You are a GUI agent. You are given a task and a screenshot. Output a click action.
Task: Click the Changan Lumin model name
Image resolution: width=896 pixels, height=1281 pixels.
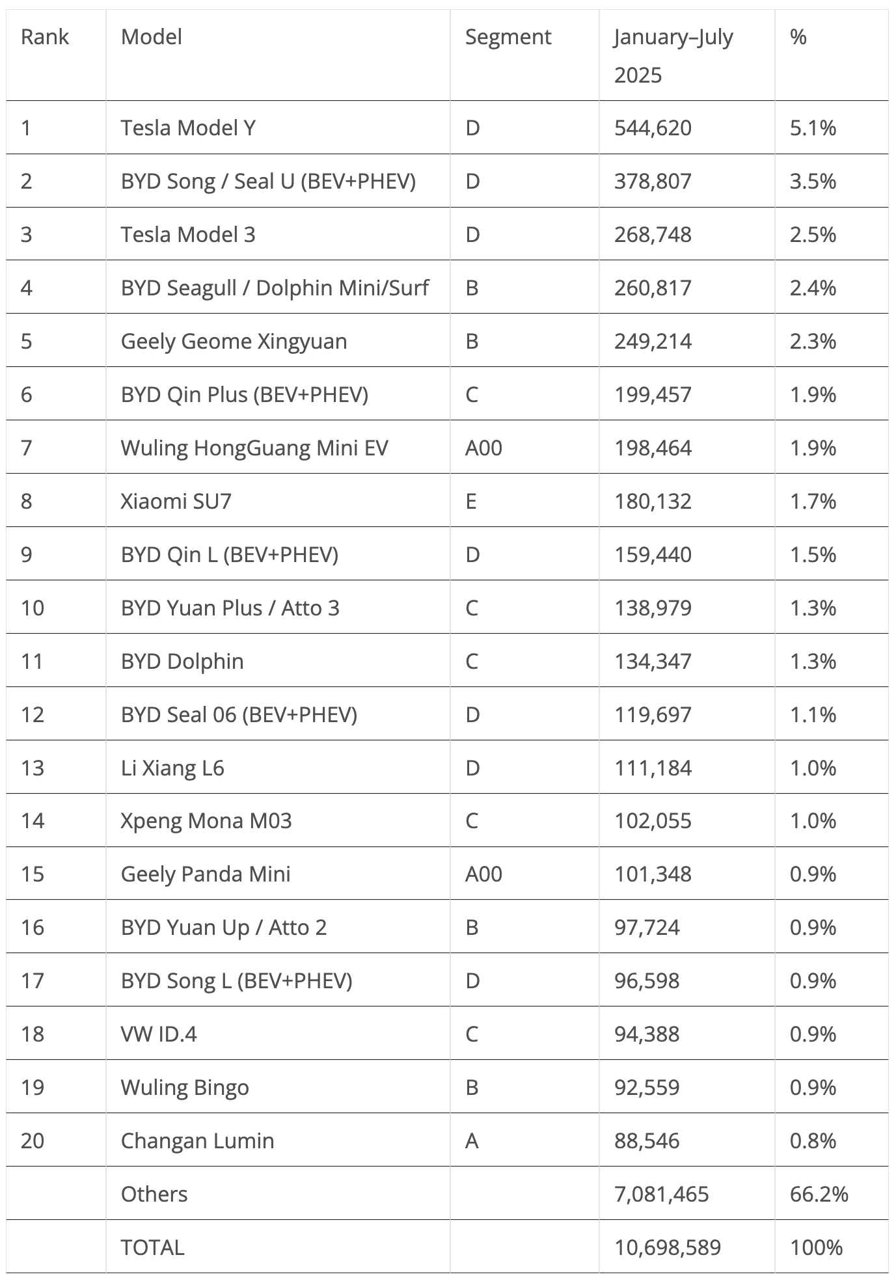click(197, 1141)
